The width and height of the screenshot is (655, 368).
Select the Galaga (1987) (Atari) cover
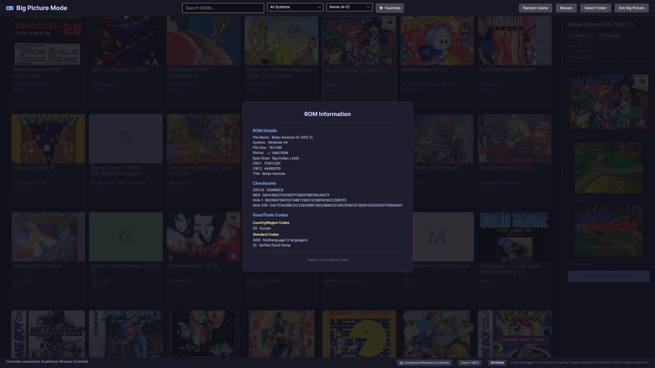pos(48,237)
